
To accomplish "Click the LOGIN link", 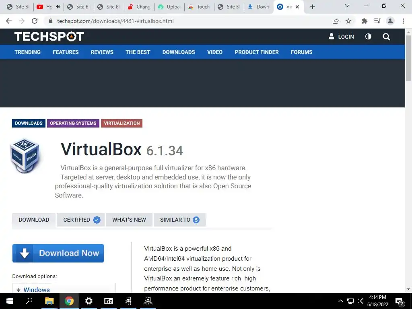I will (341, 37).
